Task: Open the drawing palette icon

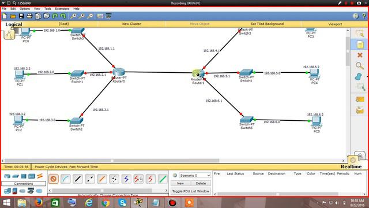Action: click(100, 16)
